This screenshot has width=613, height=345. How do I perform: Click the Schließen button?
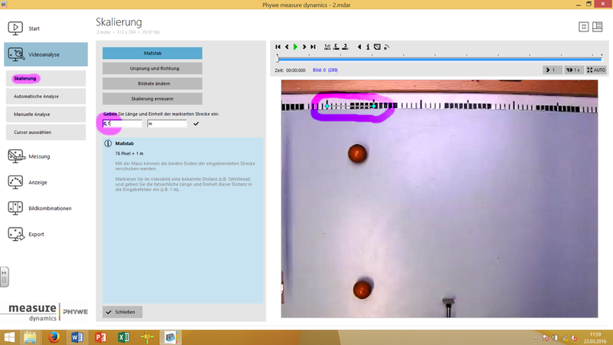(x=123, y=312)
